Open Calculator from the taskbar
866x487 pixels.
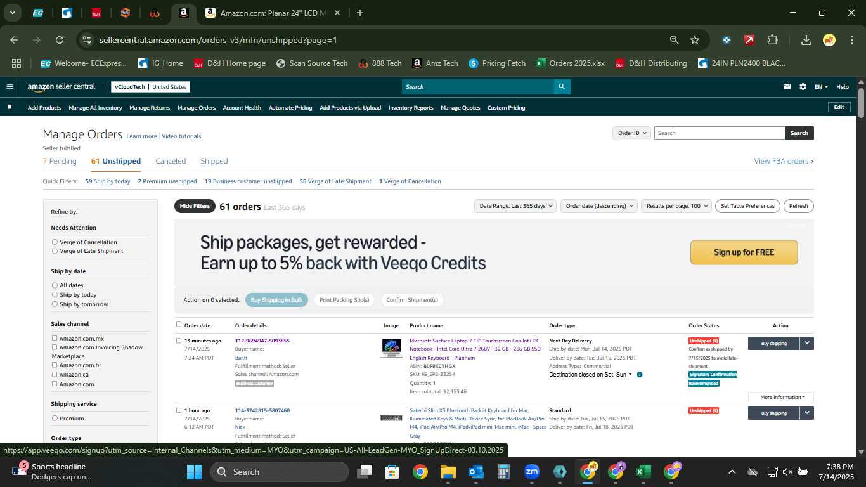point(504,472)
